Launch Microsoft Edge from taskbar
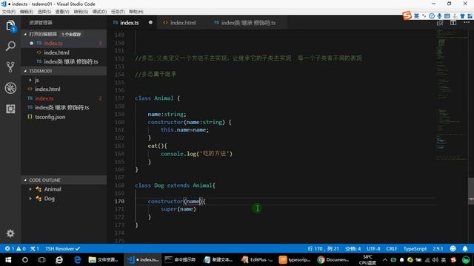Viewport: 474px width, 266px height. (77, 259)
